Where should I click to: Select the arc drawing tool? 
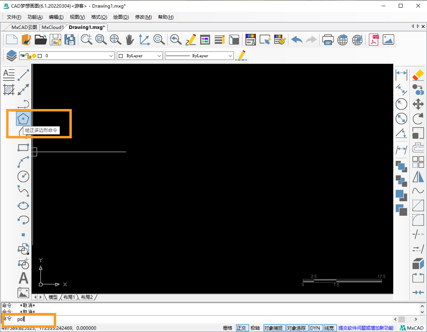(x=23, y=162)
